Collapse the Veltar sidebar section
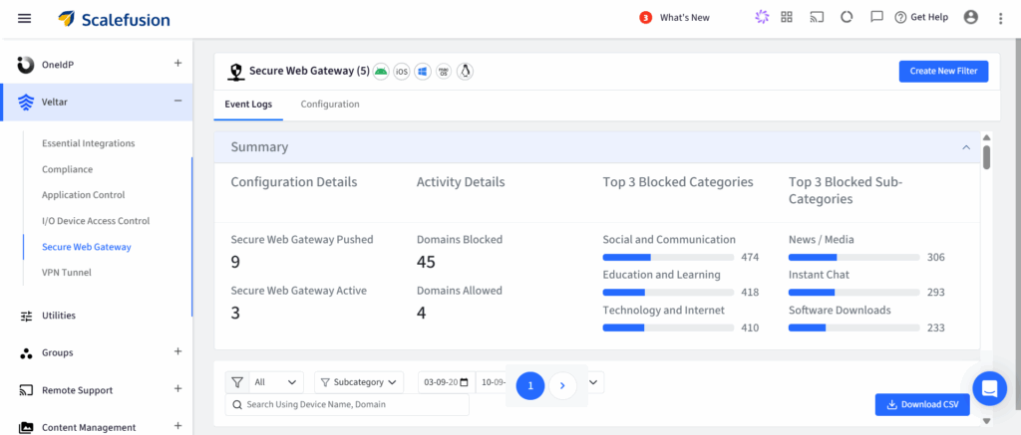 (177, 101)
